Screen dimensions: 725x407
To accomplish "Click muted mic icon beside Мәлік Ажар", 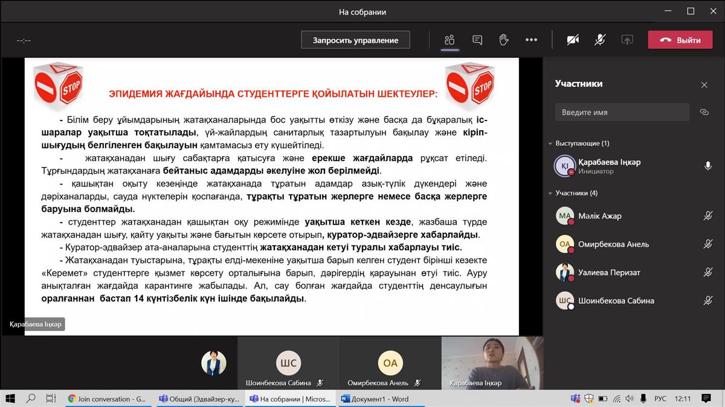I will click(707, 216).
